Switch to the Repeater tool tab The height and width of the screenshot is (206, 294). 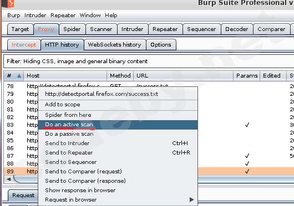coord(165,29)
